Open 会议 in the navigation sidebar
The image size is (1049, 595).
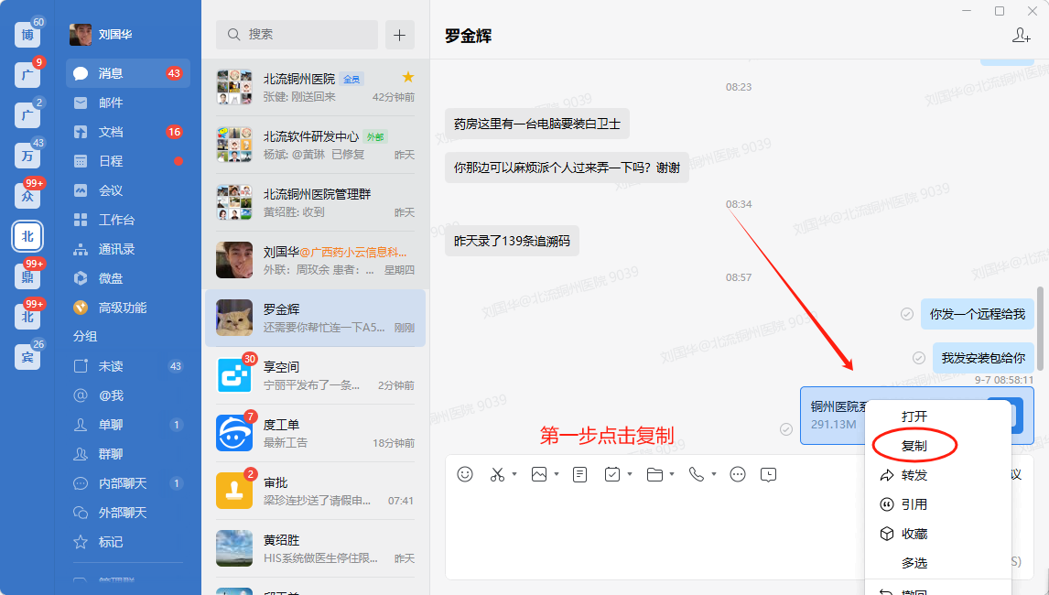coord(128,190)
